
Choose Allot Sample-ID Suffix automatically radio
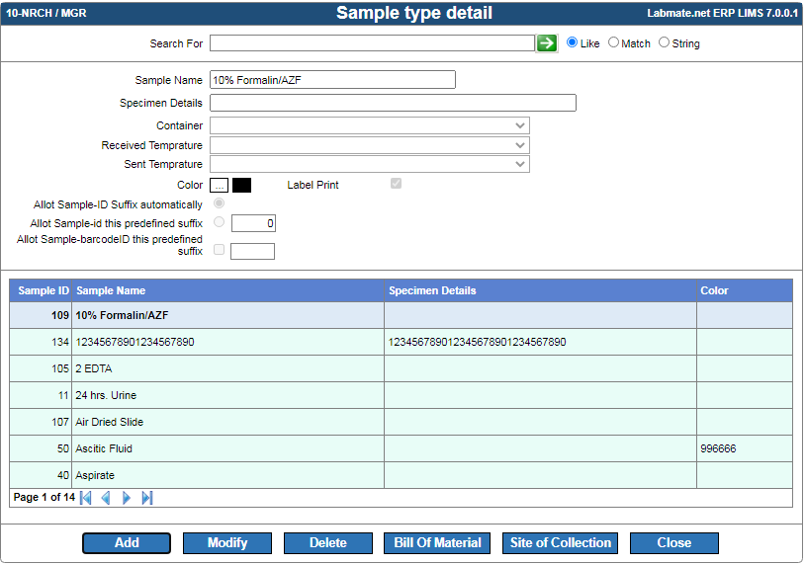[219, 203]
